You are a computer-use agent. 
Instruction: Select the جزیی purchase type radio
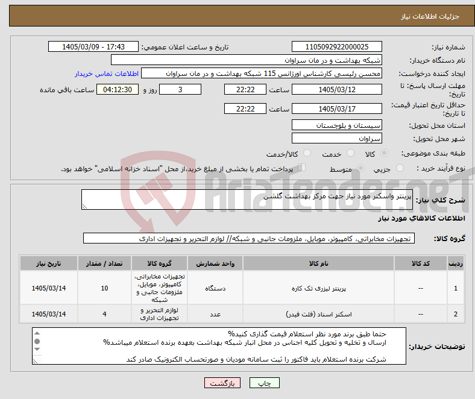pyautogui.click(x=400, y=168)
